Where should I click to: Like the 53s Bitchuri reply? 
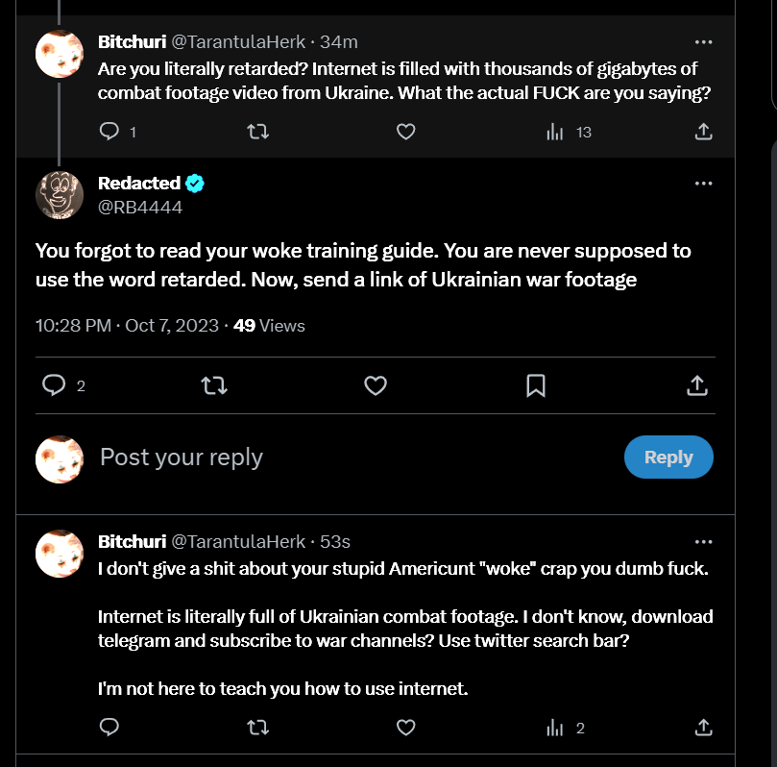(405, 728)
